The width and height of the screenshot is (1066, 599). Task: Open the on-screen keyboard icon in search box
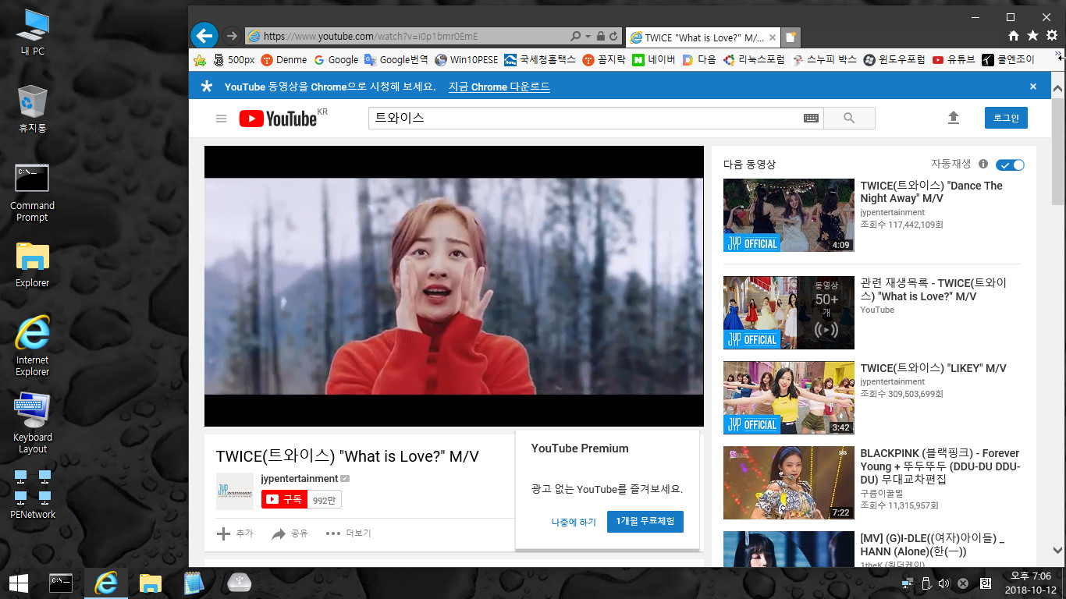pos(811,119)
